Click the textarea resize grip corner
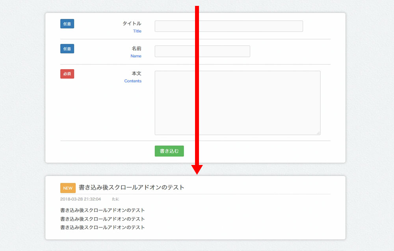Image resolution: width=394 pixels, height=251 pixels. (318, 133)
